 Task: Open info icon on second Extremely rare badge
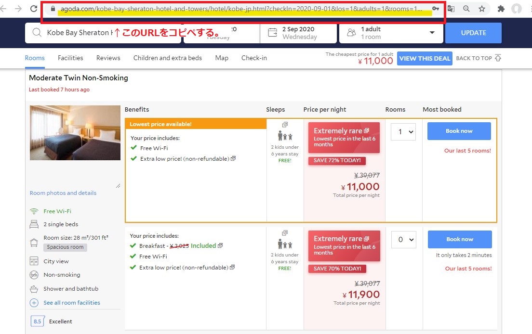coord(366,239)
